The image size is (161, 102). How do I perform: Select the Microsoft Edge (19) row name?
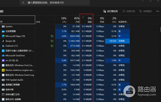click(15, 36)
